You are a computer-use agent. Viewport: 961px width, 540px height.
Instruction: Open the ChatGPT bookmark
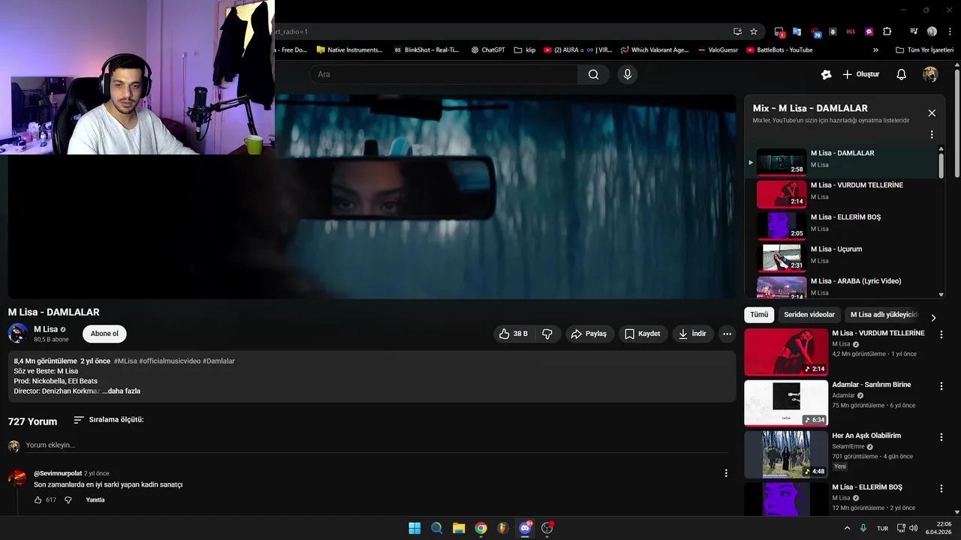click(x=488, y=50)
